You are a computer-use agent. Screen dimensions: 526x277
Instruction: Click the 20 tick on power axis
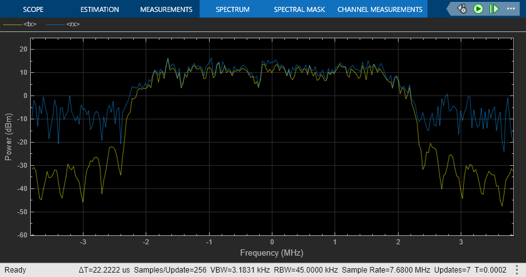[x=23, y=50]
